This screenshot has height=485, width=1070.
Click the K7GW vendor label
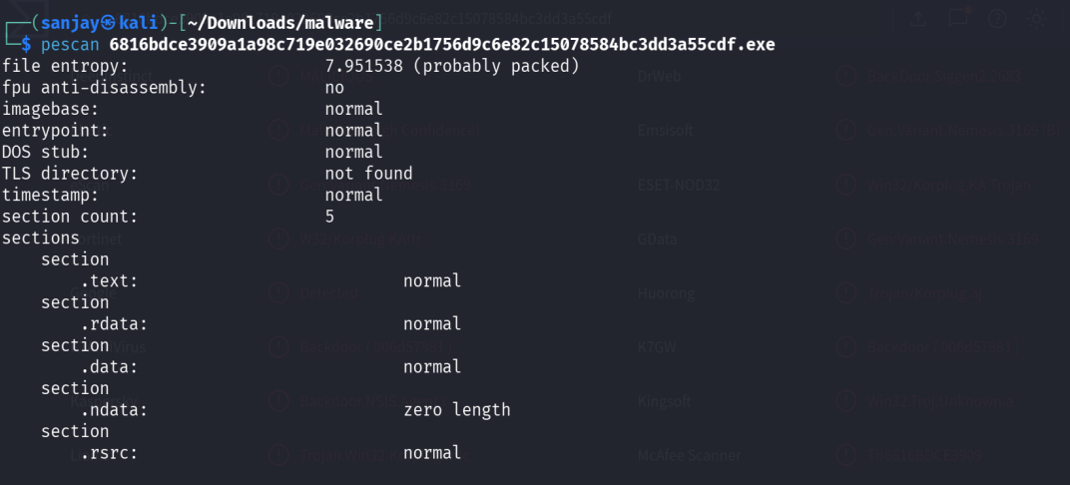point(655,347)
